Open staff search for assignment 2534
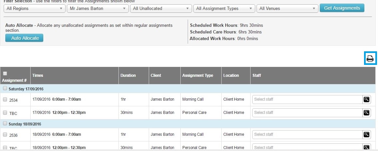 coord(366,99)
